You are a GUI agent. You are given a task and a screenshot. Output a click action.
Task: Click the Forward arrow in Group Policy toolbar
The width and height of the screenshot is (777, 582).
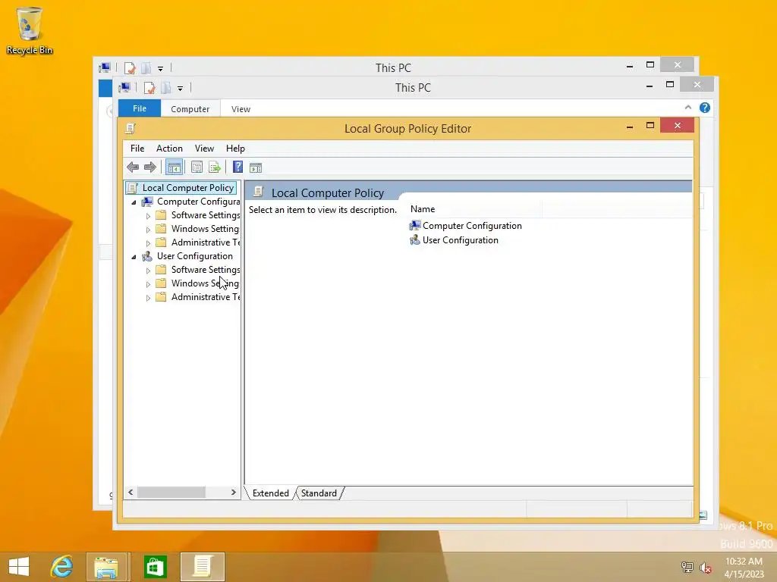150,167
